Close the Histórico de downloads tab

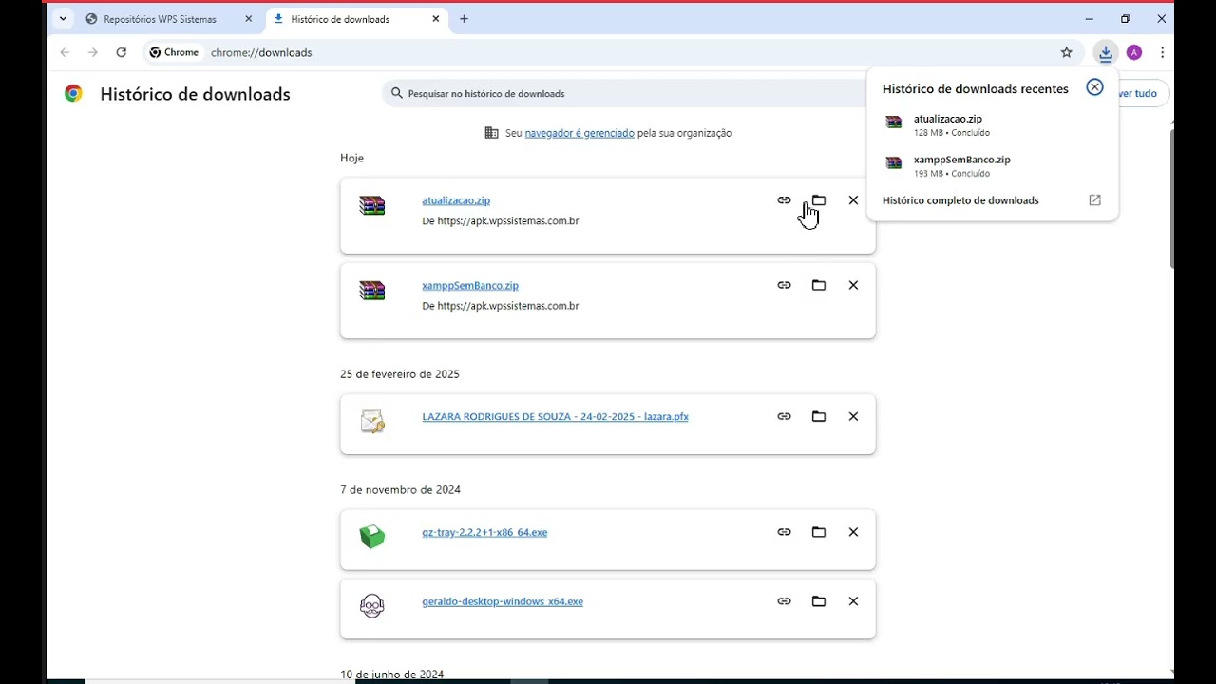pos(436,19)
